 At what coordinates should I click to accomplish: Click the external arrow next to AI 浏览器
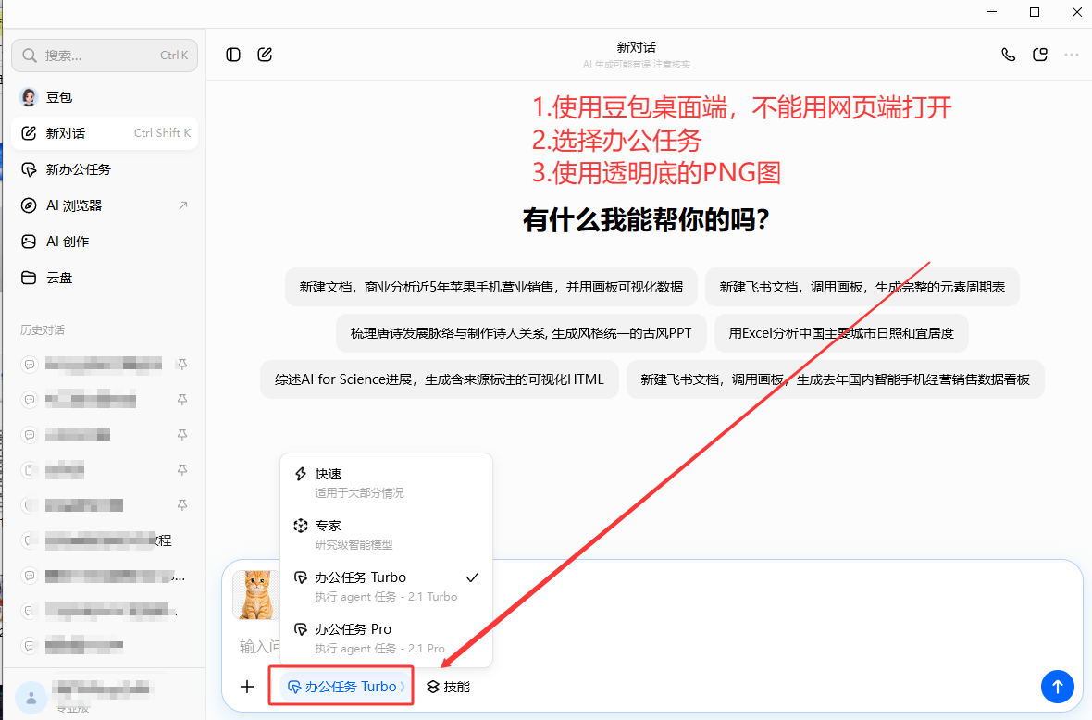[x=183, y=205]
